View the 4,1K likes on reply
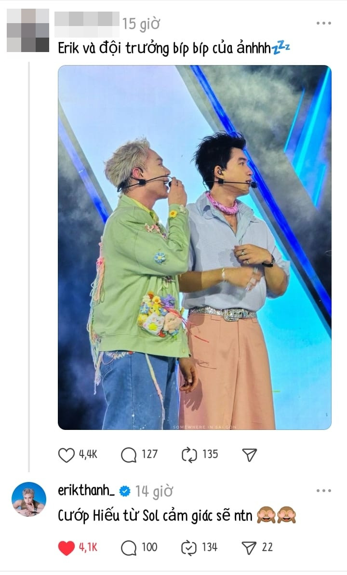 (x=88, y=548)
